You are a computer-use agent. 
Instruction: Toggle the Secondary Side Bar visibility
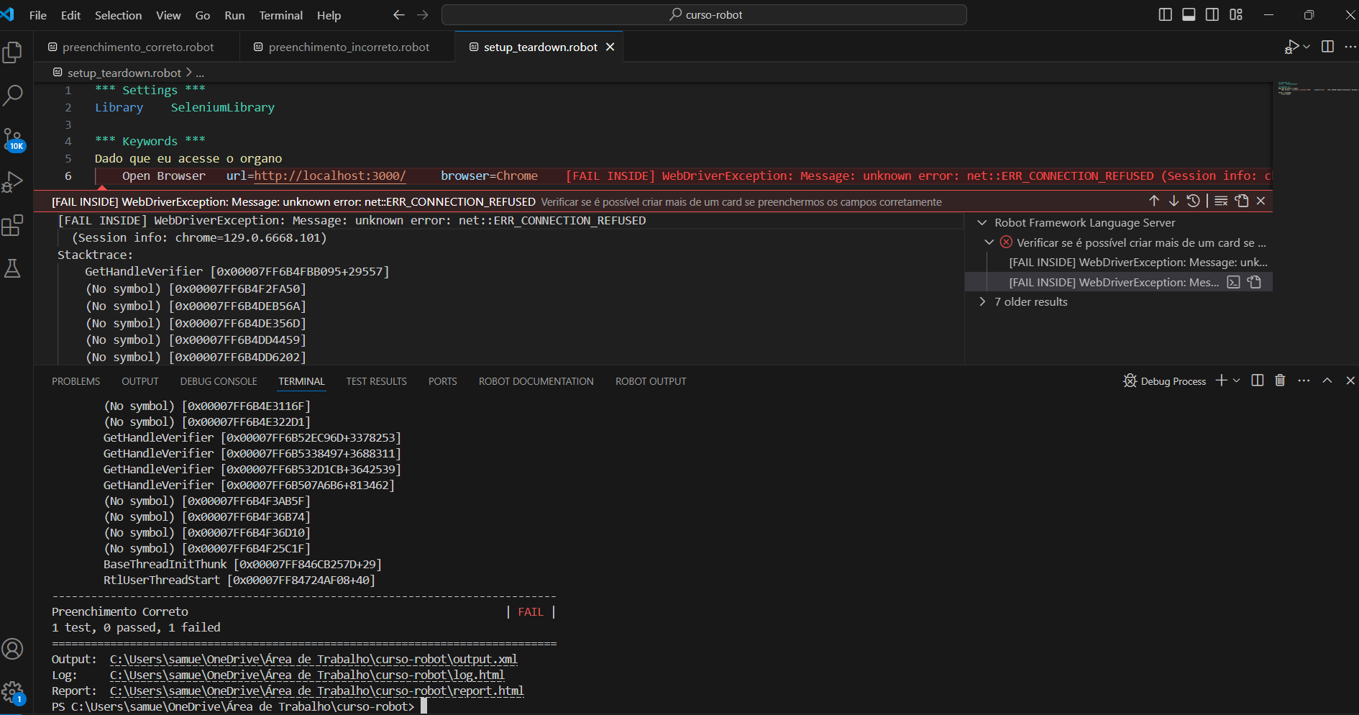1212,14
